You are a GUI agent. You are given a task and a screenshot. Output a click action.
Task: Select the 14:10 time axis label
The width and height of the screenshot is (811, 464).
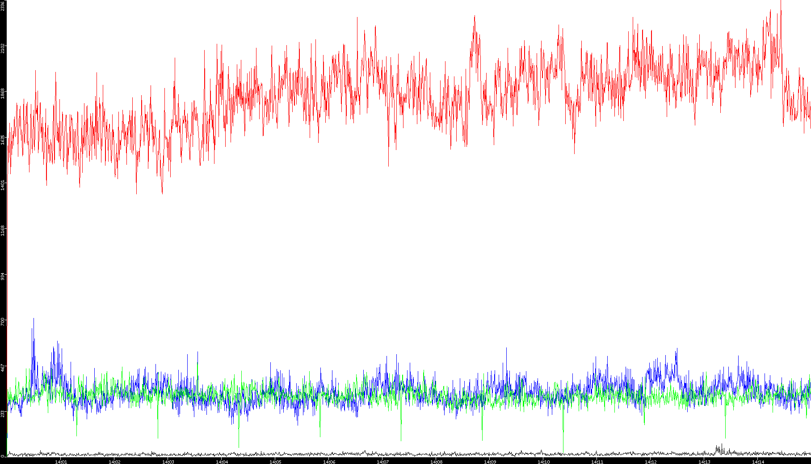(543, 462)
